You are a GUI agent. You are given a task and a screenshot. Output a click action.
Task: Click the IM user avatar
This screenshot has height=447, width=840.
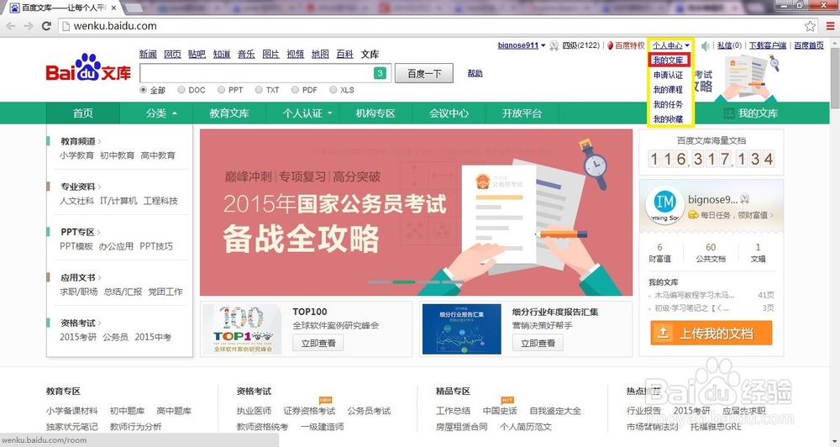tap(664, 205)
